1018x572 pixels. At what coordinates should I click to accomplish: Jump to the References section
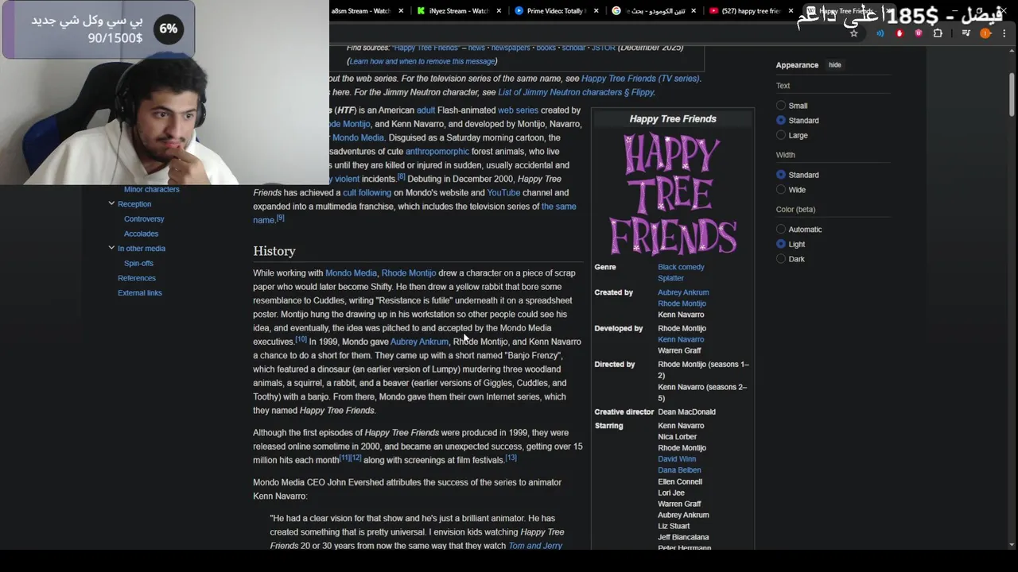tap(137, 278)
